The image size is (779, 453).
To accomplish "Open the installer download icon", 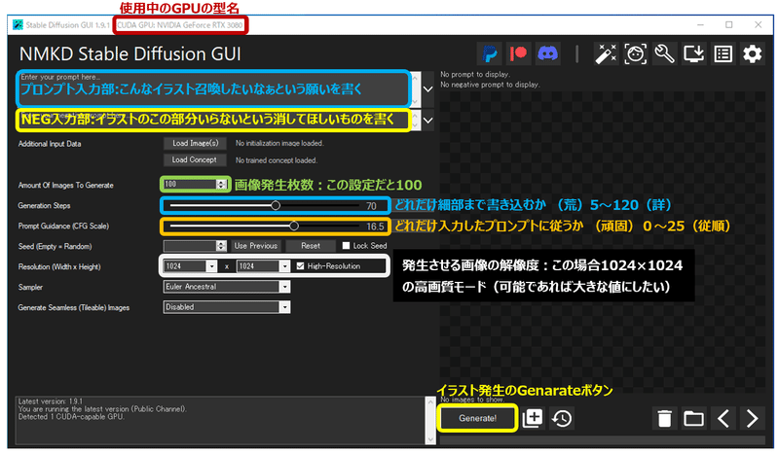I will 693,53.
